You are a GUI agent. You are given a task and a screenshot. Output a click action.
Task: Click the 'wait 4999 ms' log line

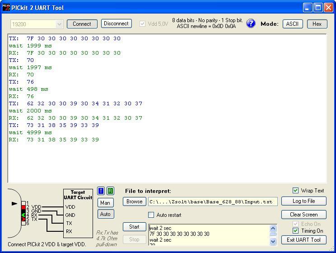click(x=30, y=132)
